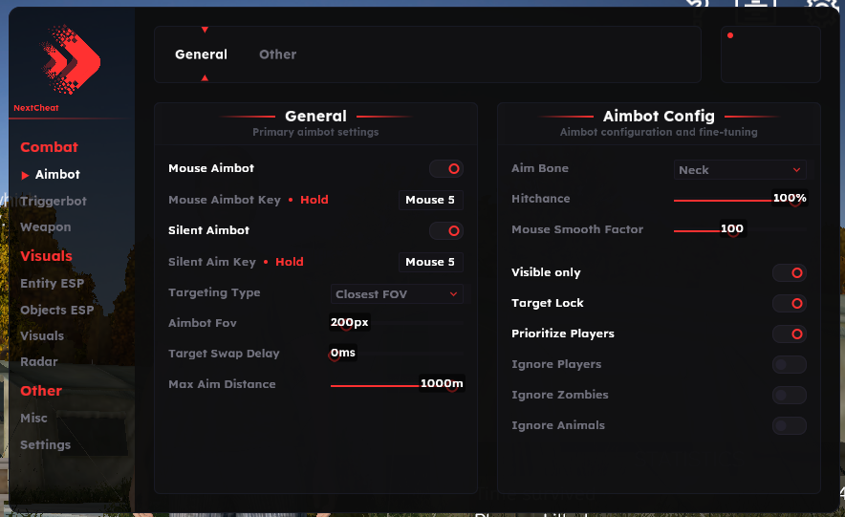Expand the Aim Bone dropdown
Viewport: 845px width, 517px height.
[740, 170]
